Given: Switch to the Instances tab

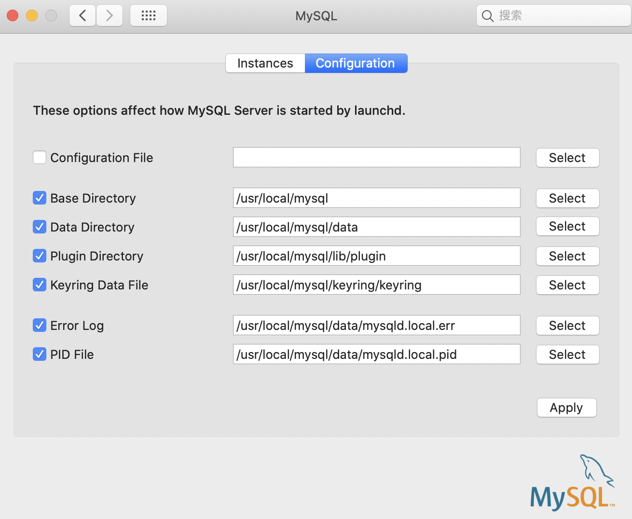Looking at the screenshot, I should point(265,63).
